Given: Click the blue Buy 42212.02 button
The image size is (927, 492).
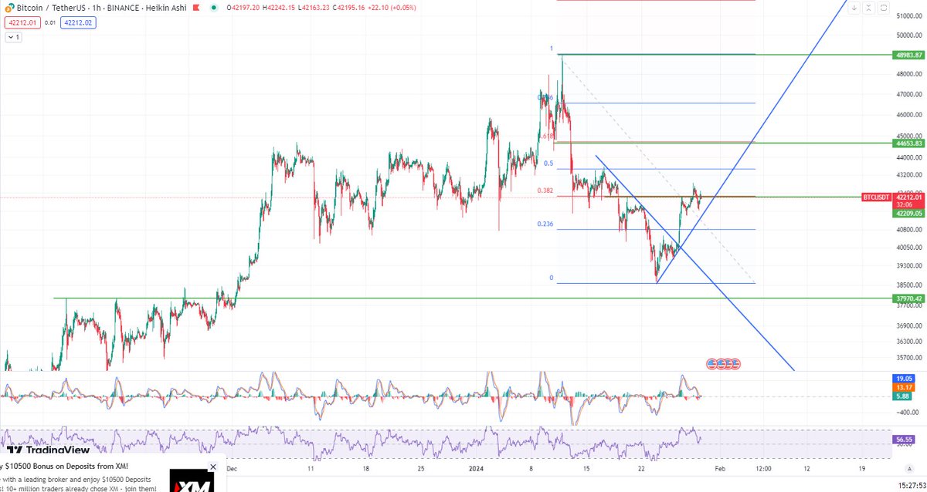Looking at the screenshot, I should coord(77,22).
